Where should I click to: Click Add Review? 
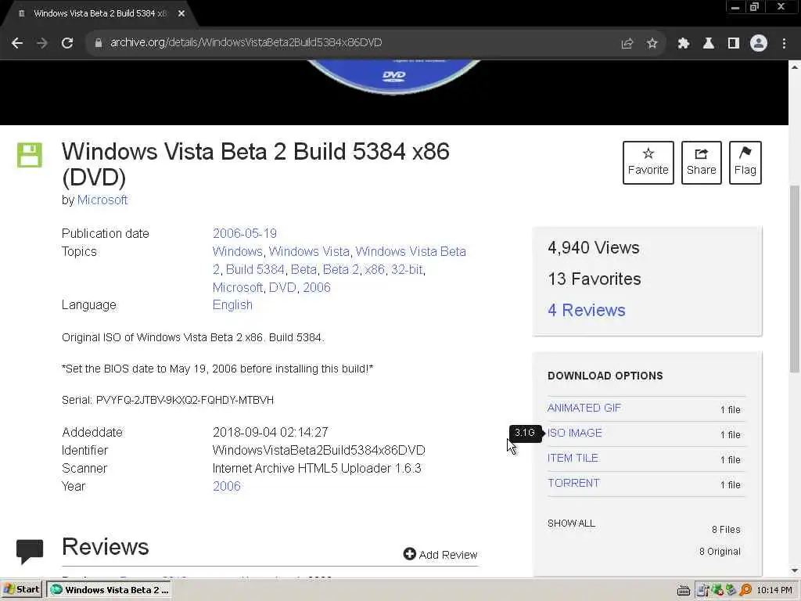[440, 555]
